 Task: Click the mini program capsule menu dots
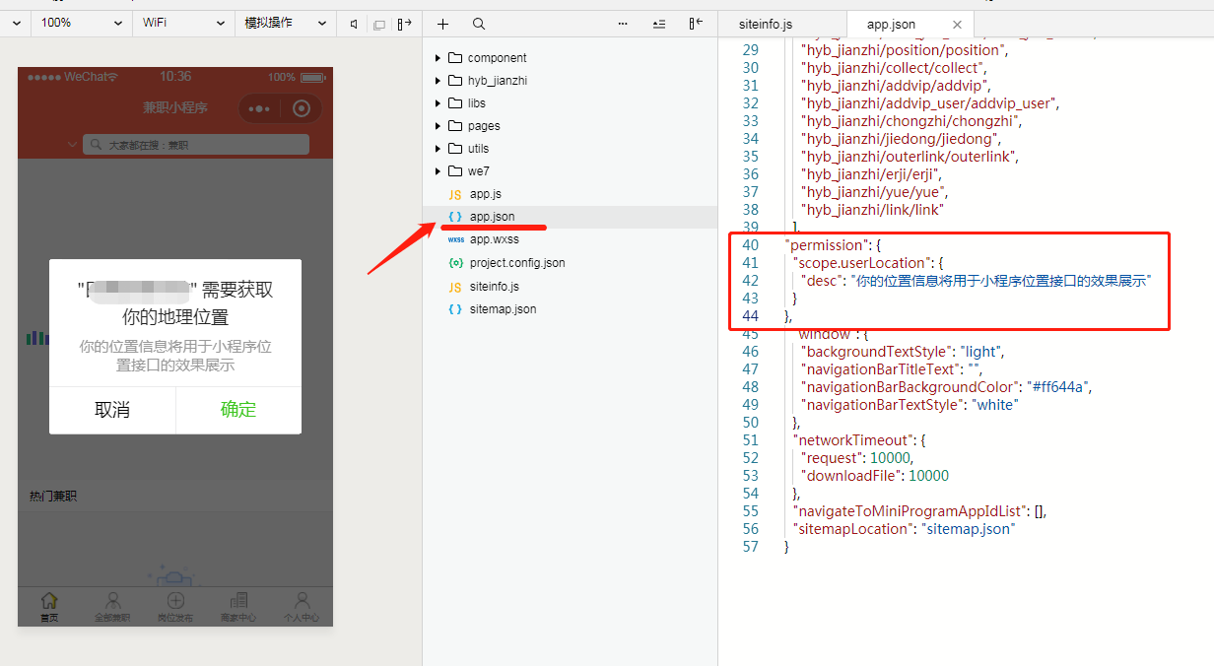pos(259,109)
